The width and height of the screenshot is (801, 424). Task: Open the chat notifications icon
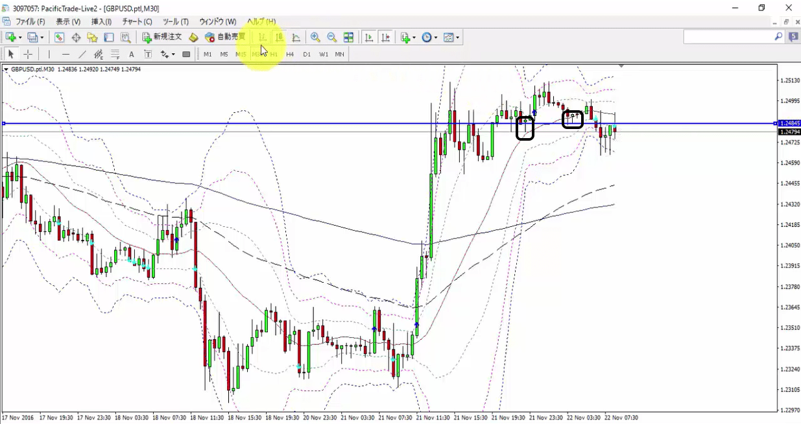[793, 38]
